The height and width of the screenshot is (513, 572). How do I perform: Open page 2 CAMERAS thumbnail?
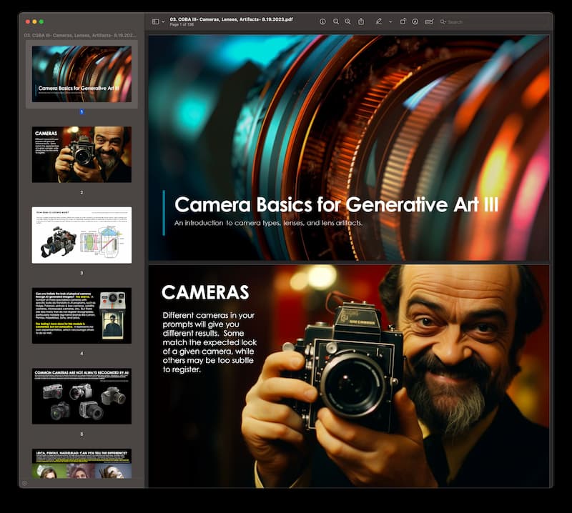point(82,154)
